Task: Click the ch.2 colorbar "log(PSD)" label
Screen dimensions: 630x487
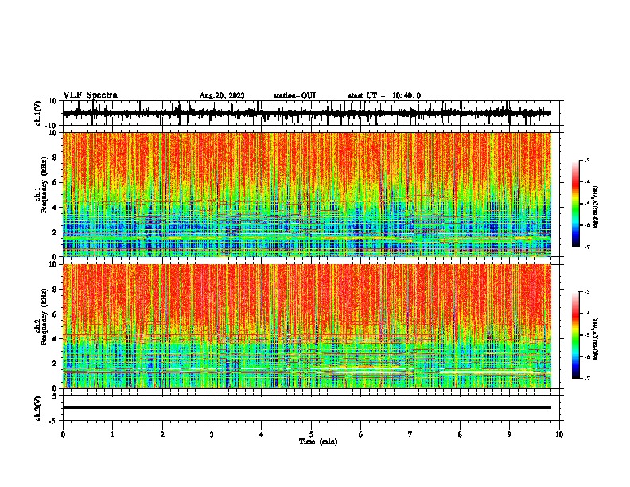Action: (595, 338)
